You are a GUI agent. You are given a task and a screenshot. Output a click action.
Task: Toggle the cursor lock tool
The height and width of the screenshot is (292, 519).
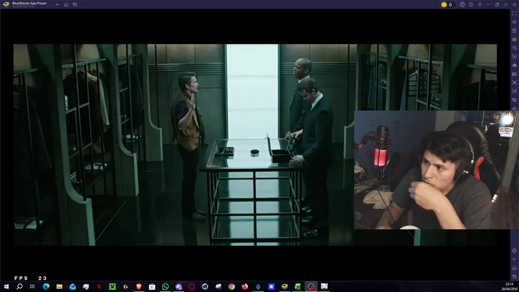point(515,31)
